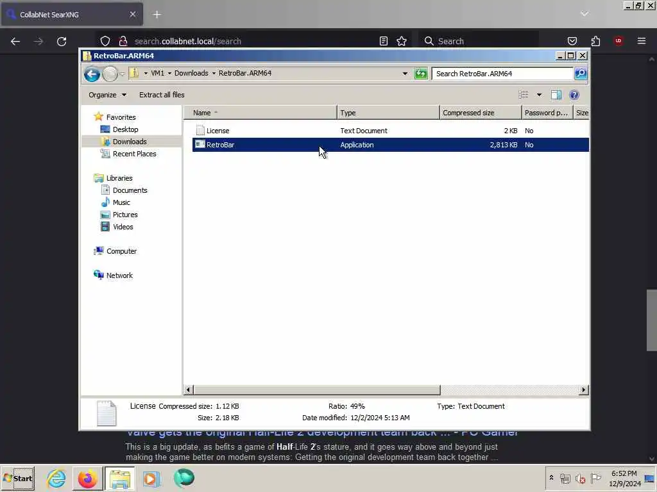
Task: Open Windows Media Player taskbar icon
Action: click(151, 479)
